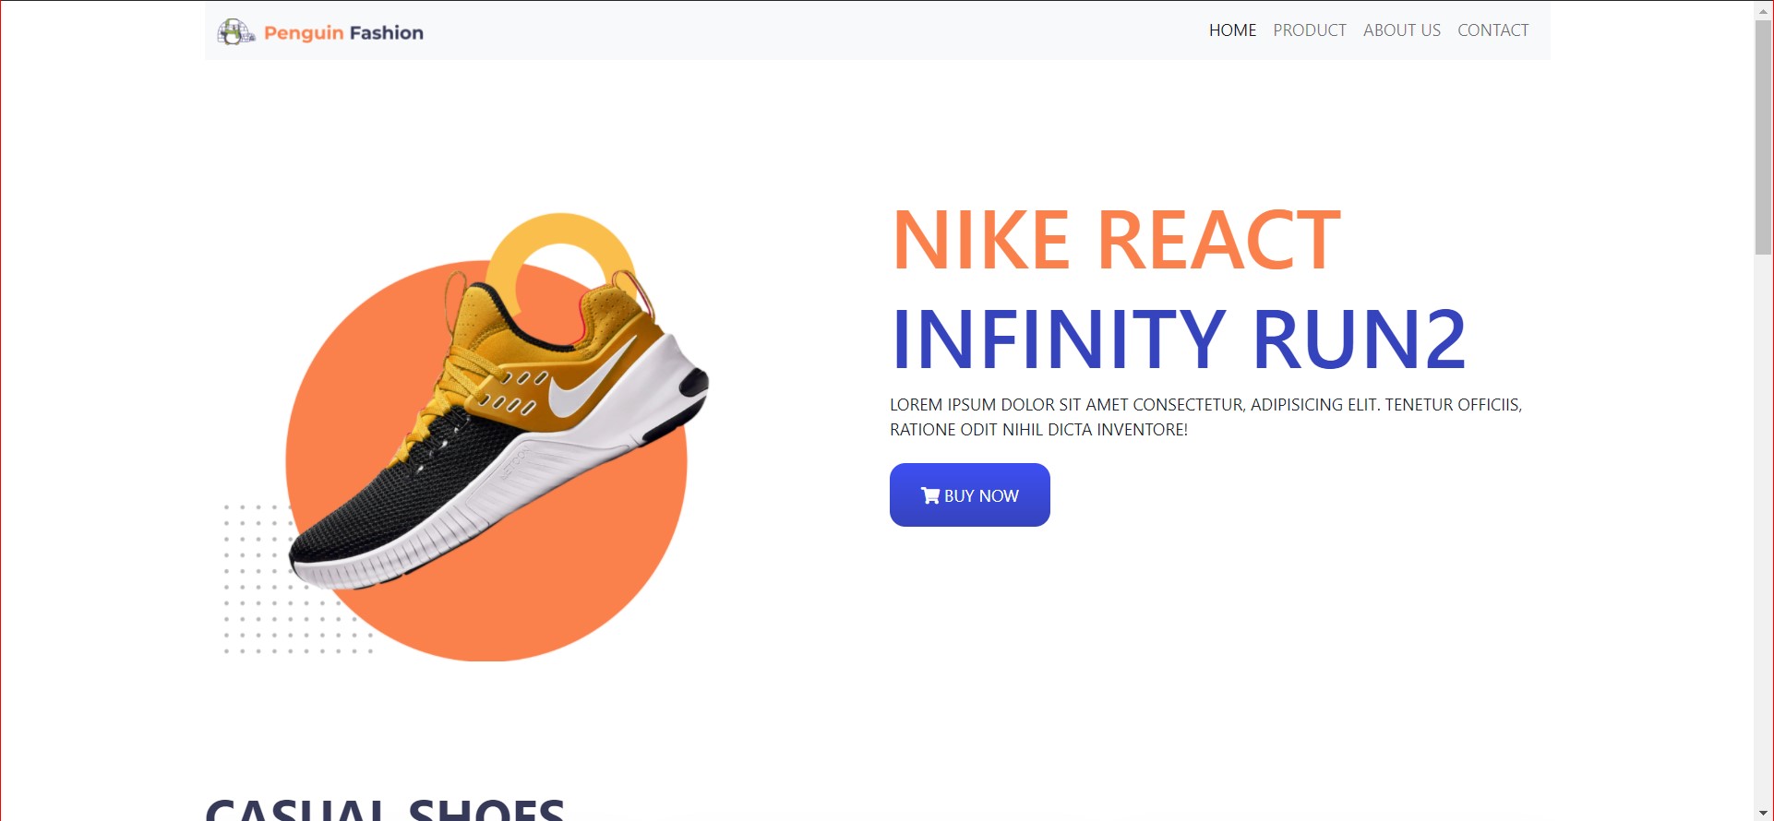Screen dimensions: 1774x821
Task: Click the Nike sneaker product image
Action: (498, 429)
